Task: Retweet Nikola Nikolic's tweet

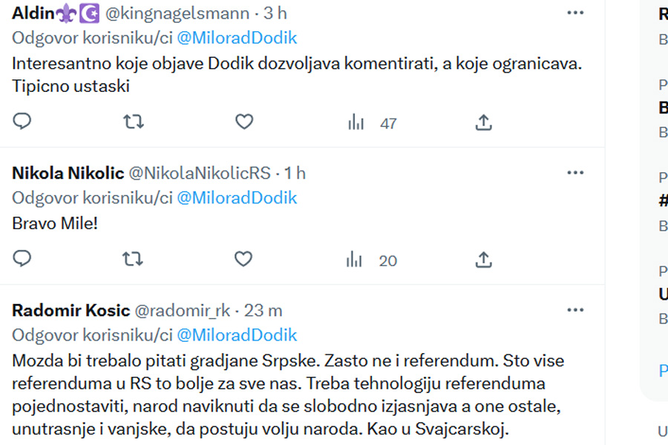Action: 133,259
